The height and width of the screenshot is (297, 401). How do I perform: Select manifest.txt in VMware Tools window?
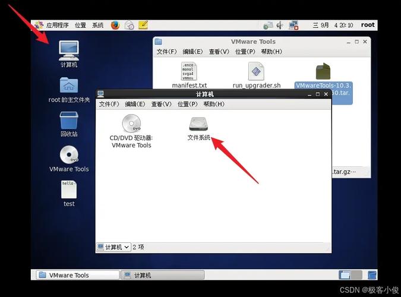(190, 75)
